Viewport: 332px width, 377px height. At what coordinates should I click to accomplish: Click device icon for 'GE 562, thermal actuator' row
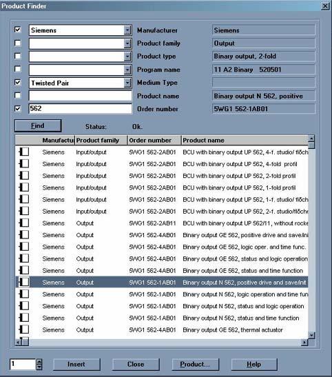tap(24, 329)
